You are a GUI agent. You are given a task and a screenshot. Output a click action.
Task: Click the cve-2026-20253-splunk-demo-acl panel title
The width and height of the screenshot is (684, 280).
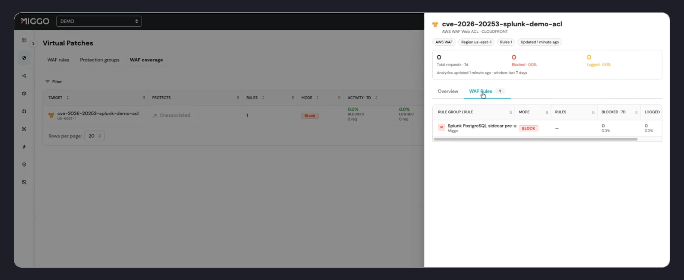502,24
